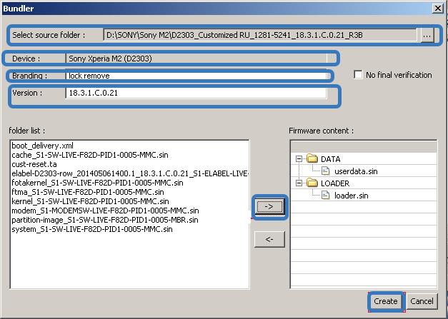Screen dimensions: 448x319
Task: Click the DATA folder icon
Action: tap(312, 158)
